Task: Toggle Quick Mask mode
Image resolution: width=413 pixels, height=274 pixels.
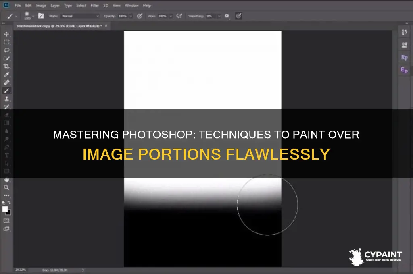Action: 6,220
